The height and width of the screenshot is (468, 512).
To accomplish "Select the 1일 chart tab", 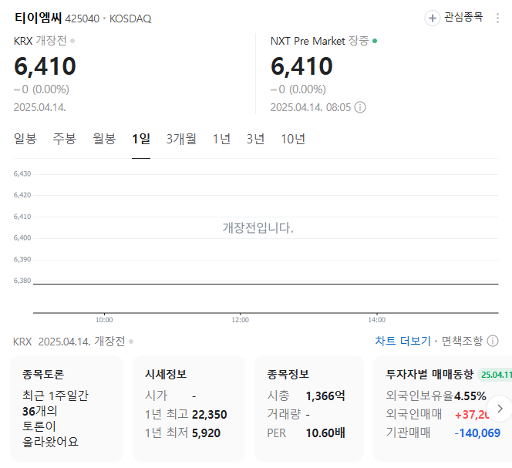I will [x=141, y=139].
